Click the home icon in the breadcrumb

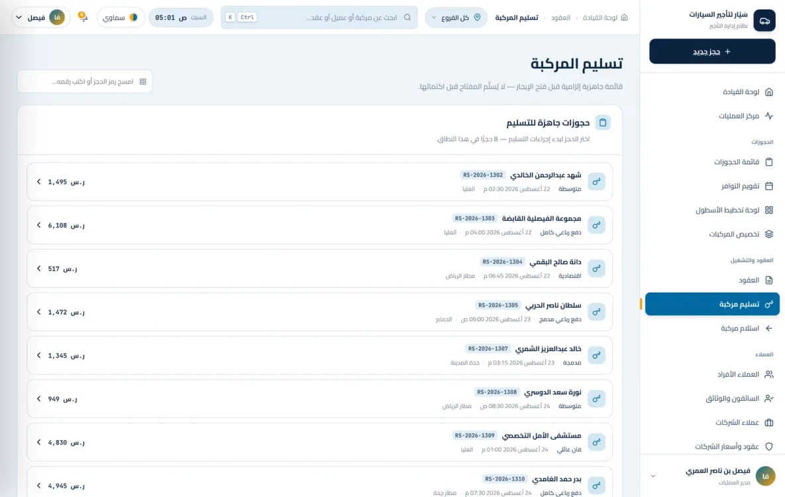click(624, 17)
